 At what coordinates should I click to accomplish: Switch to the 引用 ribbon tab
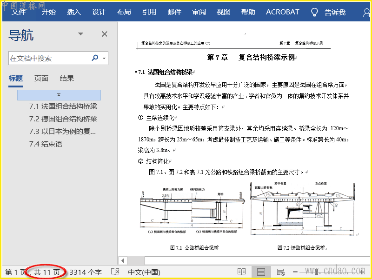[149, 12]
